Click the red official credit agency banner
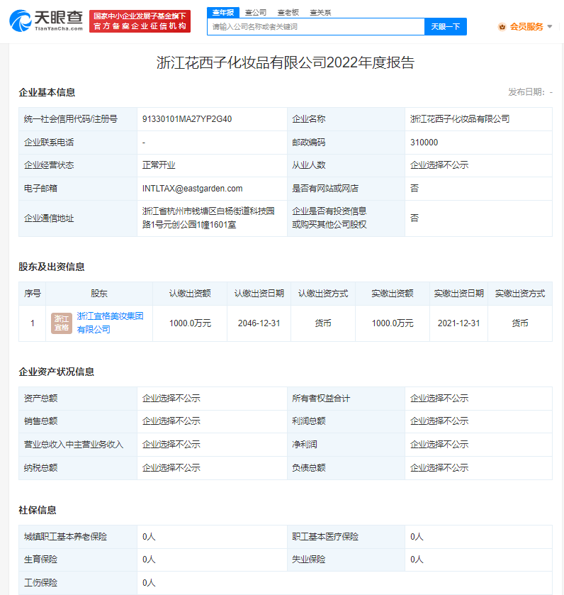Image resolution: width=564 pixels, height=595 pixels. point(140,21)
